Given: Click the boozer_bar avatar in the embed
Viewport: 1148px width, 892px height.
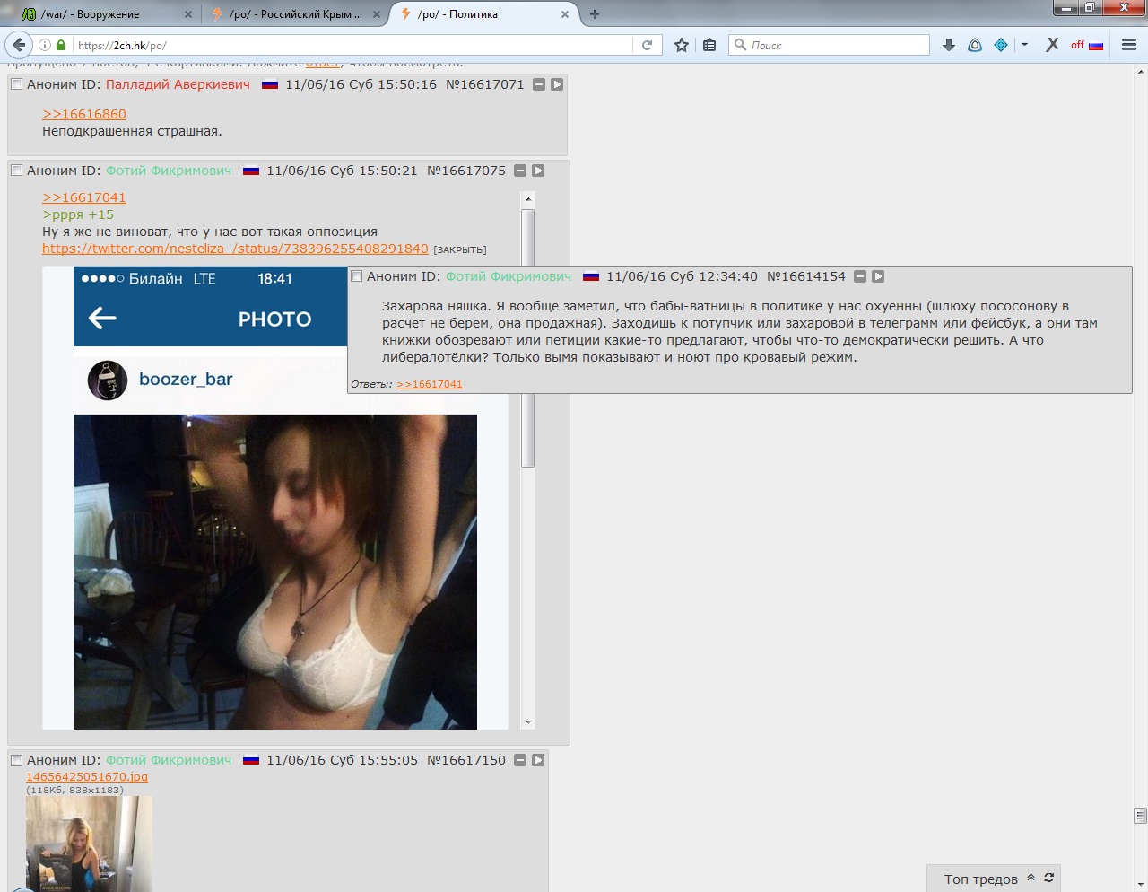Looking at the screenshot, I should [x=108, y=380].
